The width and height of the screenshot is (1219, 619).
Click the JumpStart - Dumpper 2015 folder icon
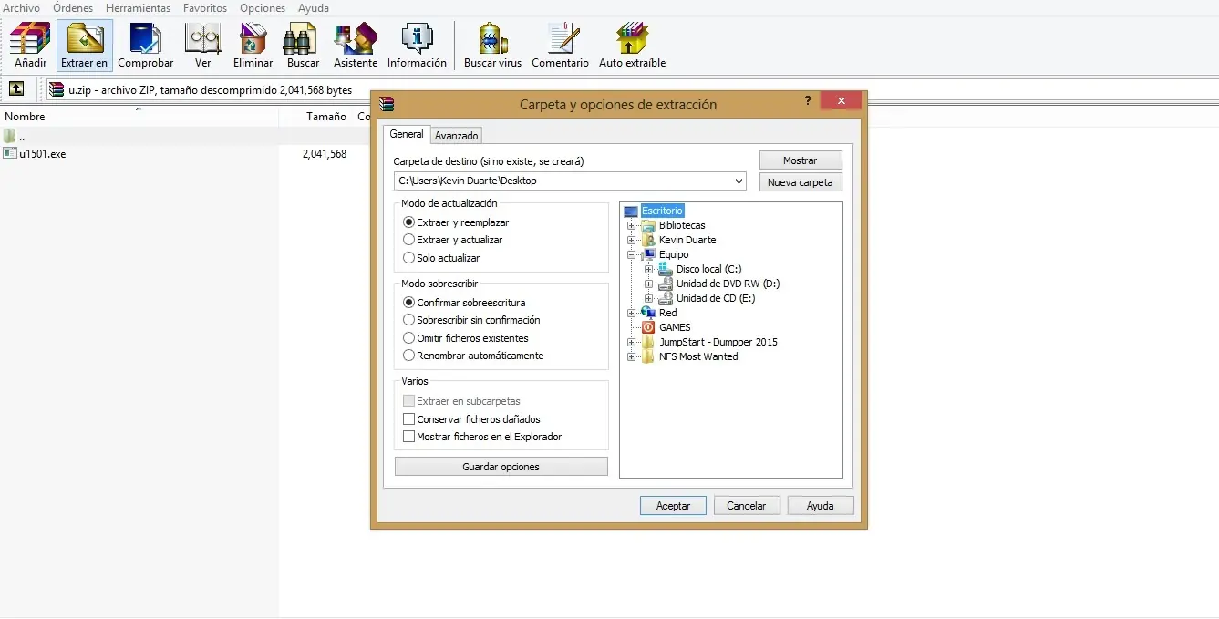(x=648, y=343)
